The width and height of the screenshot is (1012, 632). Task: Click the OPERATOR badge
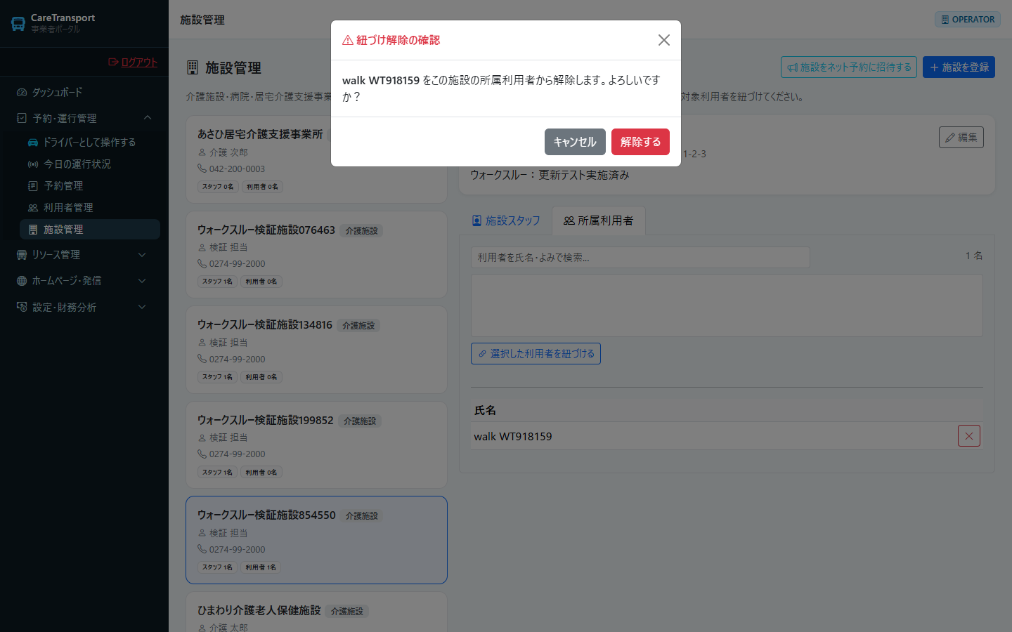(968, 20)
